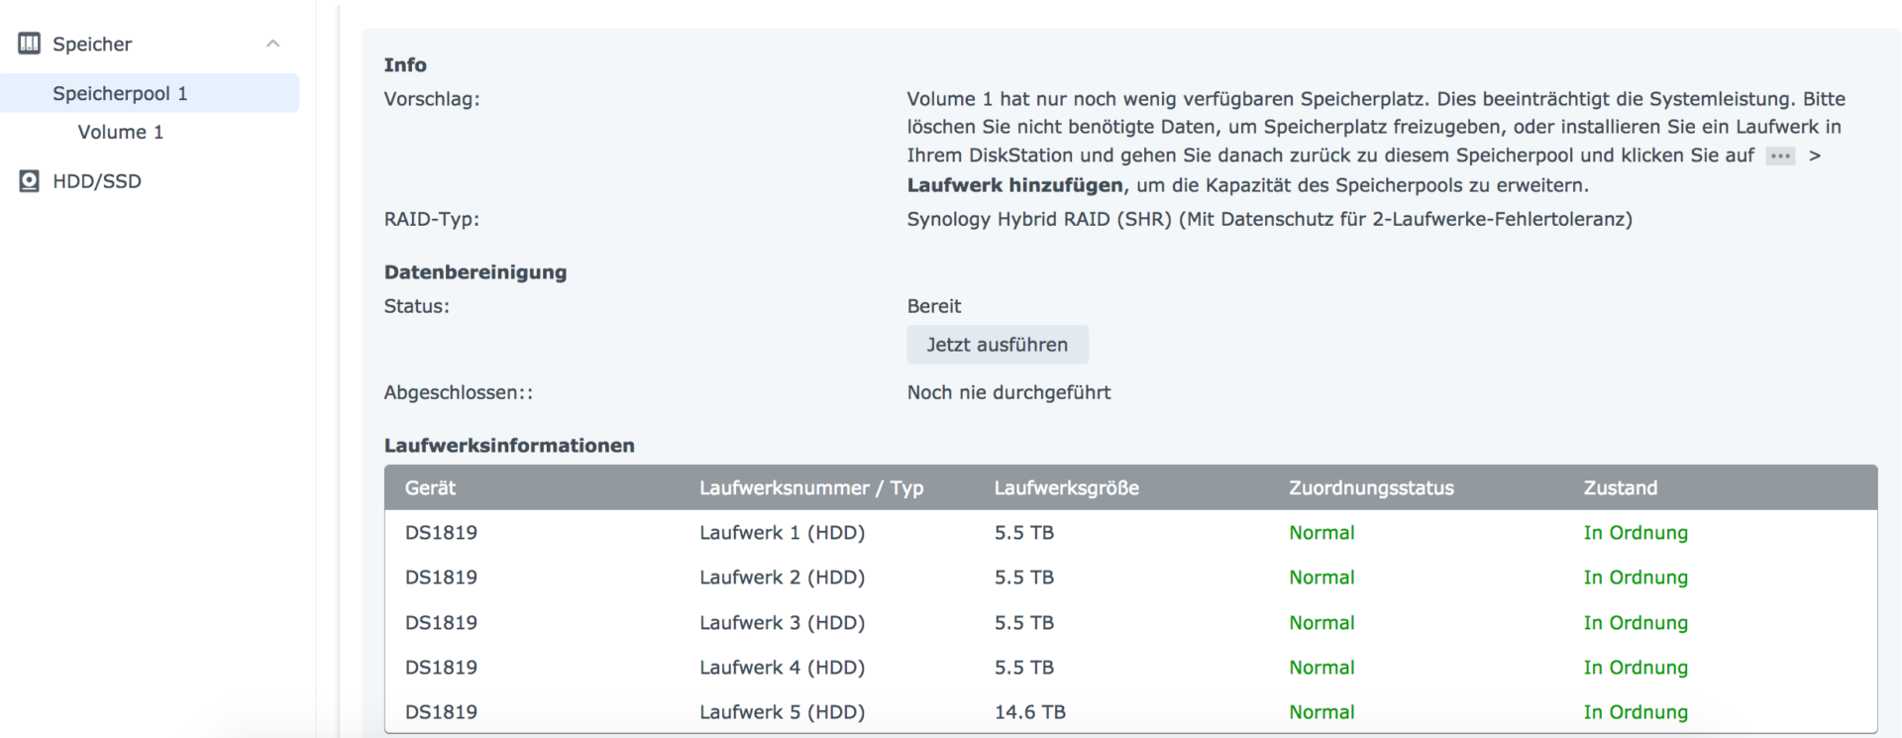The image size is (1902, 738).
Task: Click the Laufwerksinformationen section heading
Action: pos(509,445)
